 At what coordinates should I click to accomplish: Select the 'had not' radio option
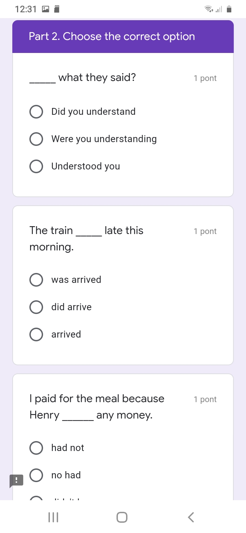(36, 448)
